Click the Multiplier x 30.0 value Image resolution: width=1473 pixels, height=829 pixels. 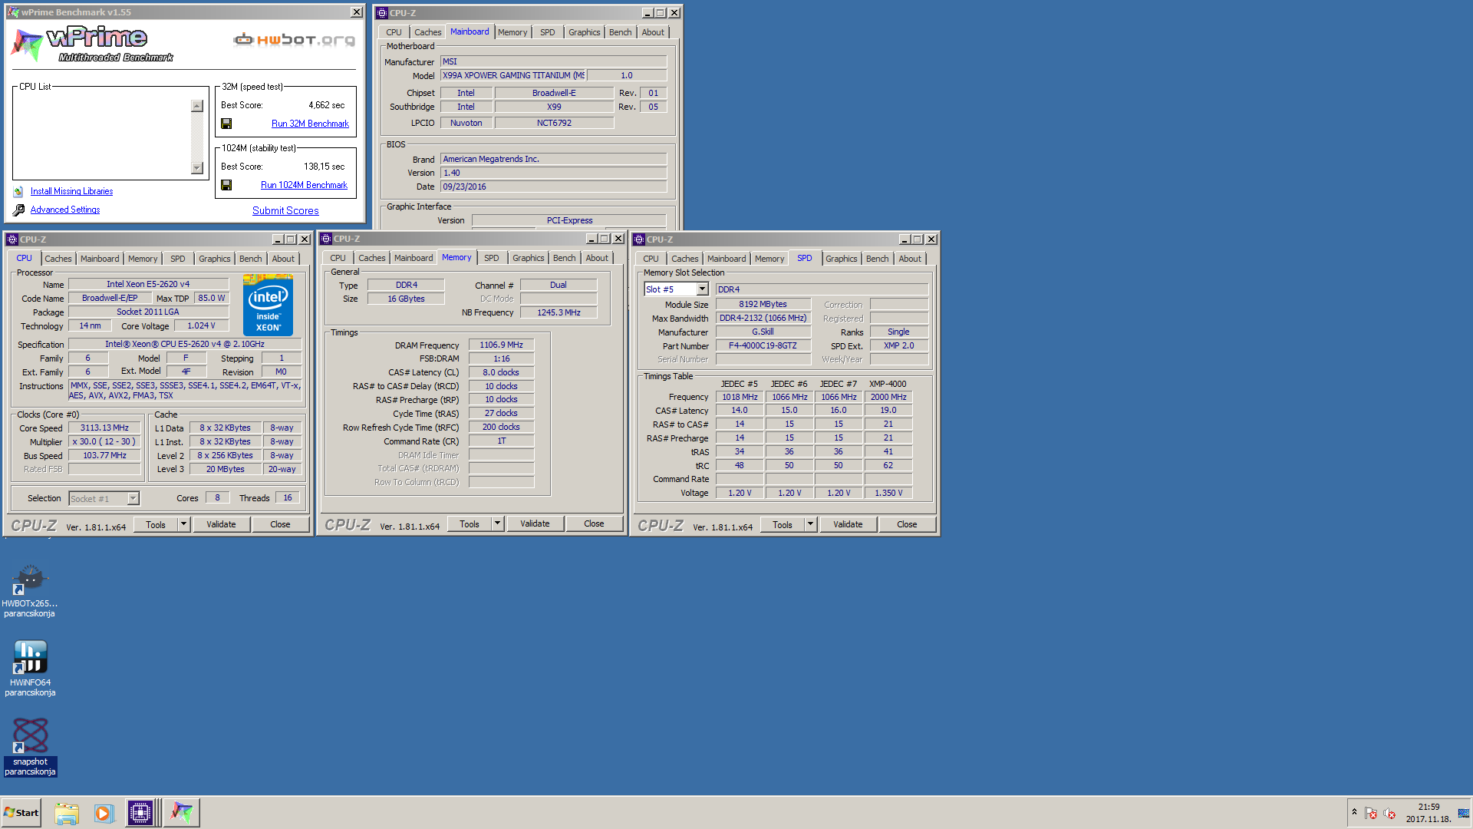click(x=104, y=441)
